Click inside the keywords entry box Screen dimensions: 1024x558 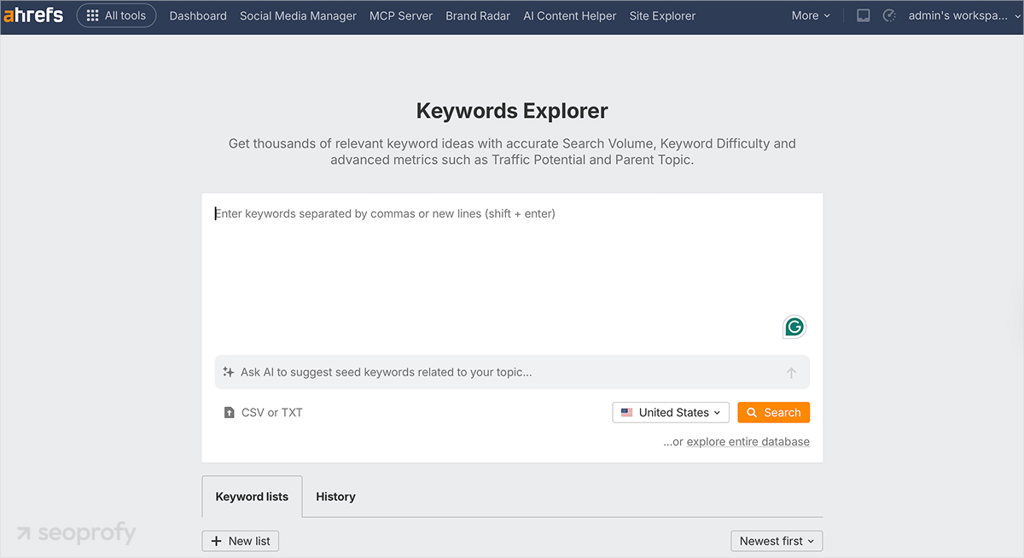coord(512,256)
